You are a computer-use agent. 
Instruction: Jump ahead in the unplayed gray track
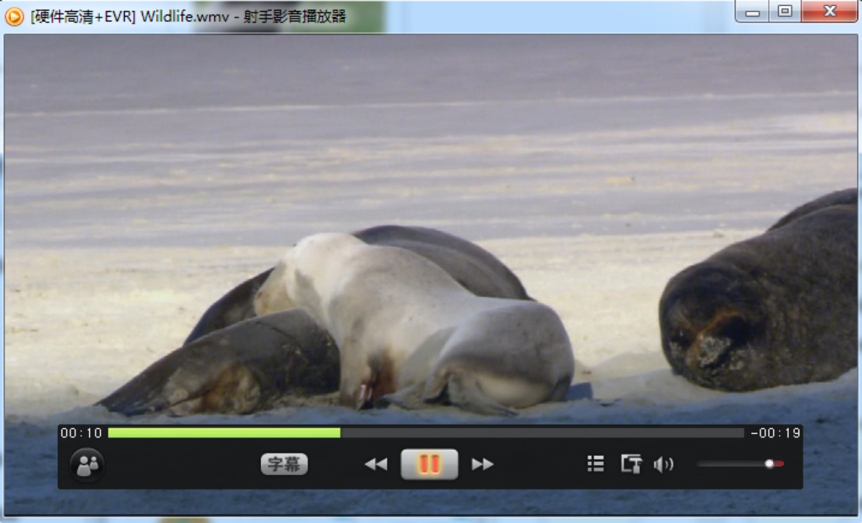tap(542, 433)
